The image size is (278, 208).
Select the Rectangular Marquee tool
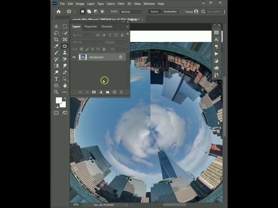click(65, 26)
